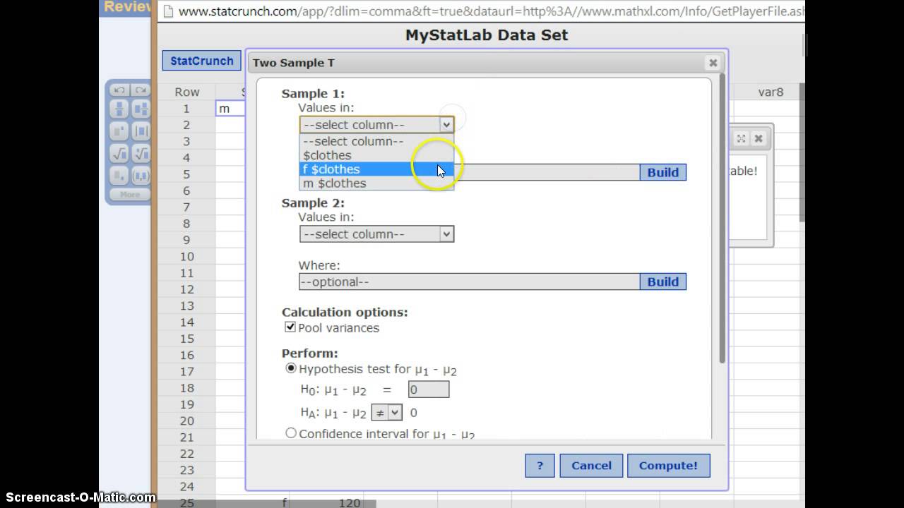
Task: Insert a mixed number template
Action: [141, 109]
